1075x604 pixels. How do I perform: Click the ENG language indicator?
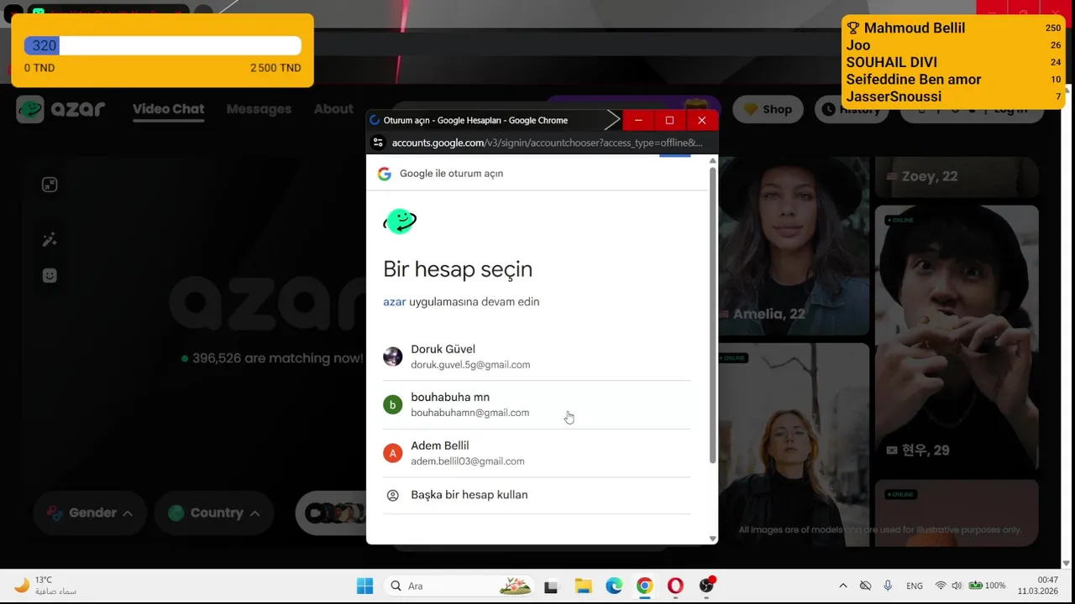(x=915, y=586)
